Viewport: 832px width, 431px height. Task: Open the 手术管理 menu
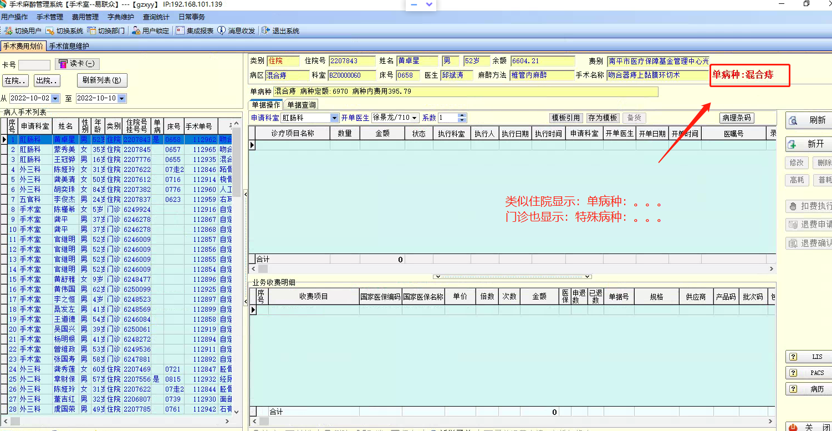pyautogui.click(x=50, y=17)
